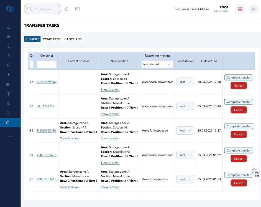This screenshot has height=207, width=261.
Task: Click the container logo in the sidebar
Action: click(x=10, y=9)
